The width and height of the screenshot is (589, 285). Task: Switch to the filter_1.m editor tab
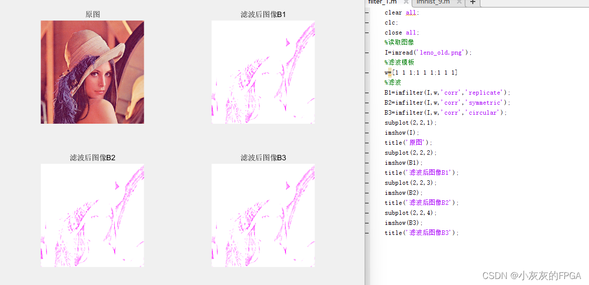(x=382, y=2)
